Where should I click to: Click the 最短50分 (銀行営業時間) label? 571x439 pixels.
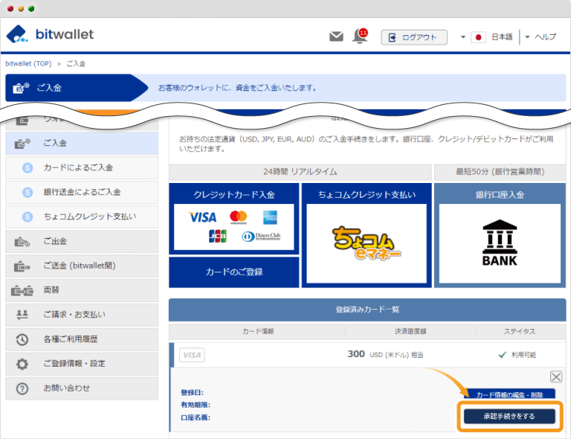pyautogui.click(x=500, y=172)
